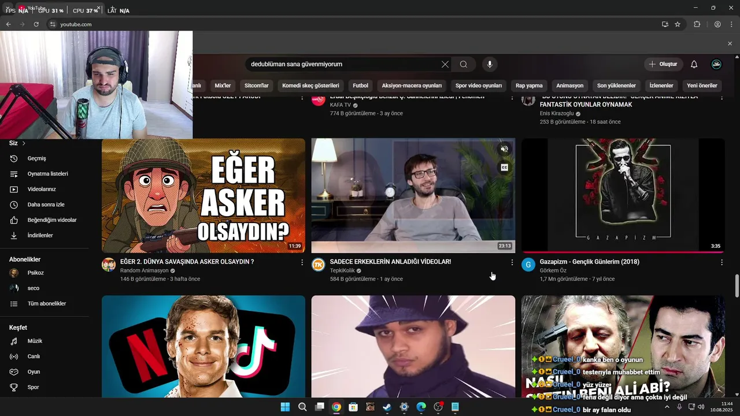This screenshot has height=416, width=740.
Task: Open more options for SADECE ERKEKLERİN video
Action: click(x=512, y=262)
